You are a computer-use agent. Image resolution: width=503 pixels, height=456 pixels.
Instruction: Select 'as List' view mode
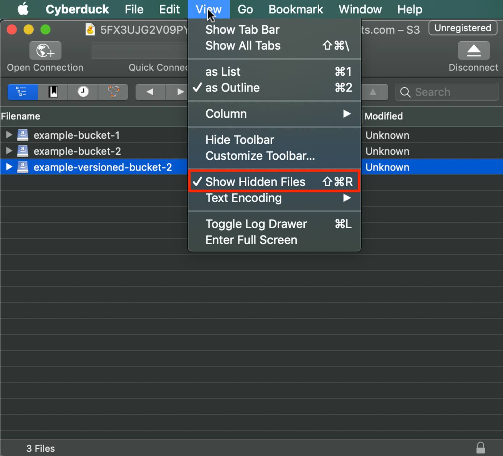click(x=223, y=71)
